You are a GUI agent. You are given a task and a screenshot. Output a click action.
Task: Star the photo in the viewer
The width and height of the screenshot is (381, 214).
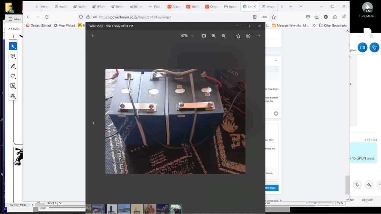[x=238, y=36]
